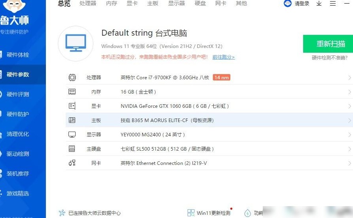353x218 pixels.
Task: Expand the 显卡 row chevron
Action: pyautogui.click(x=349, y=106)
